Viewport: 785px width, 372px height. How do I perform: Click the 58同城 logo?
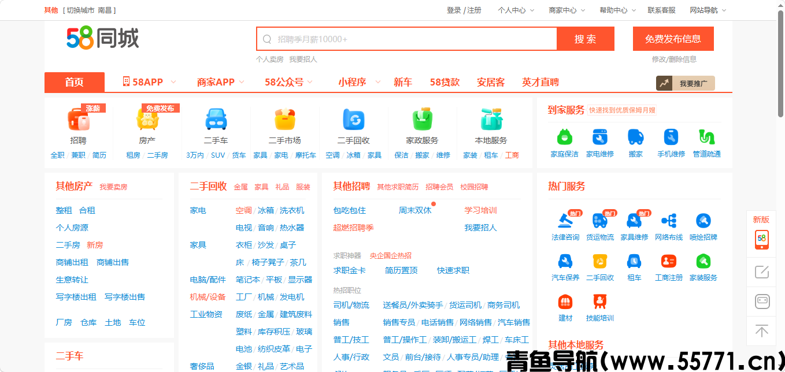coord(103,39)
